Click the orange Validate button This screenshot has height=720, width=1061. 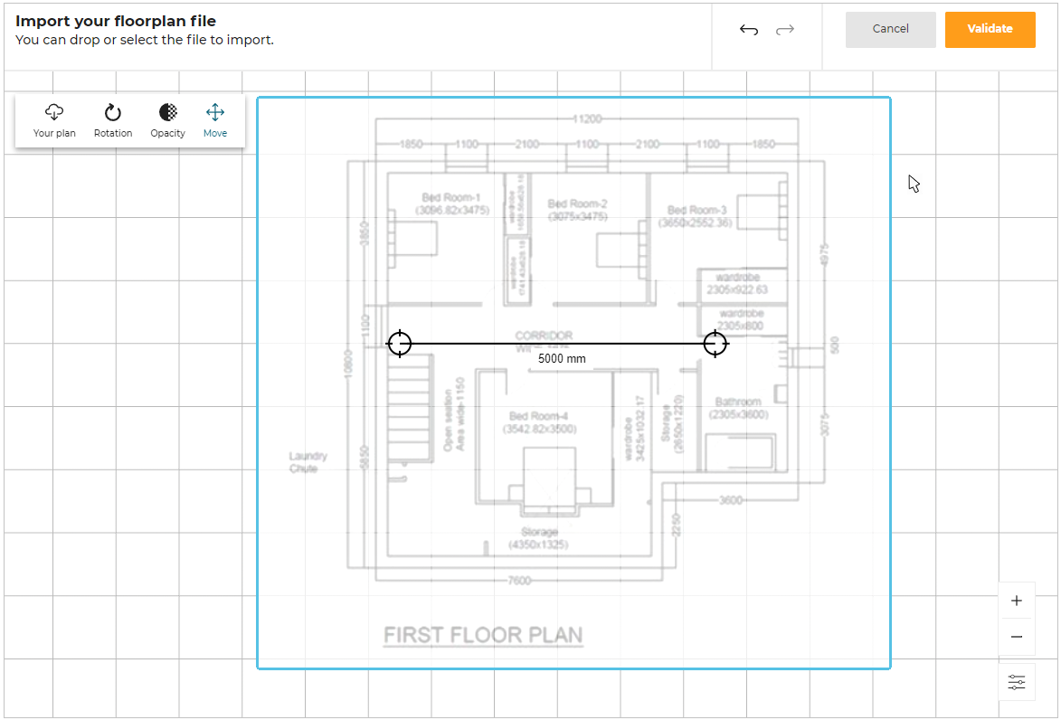tap(990, 29)
